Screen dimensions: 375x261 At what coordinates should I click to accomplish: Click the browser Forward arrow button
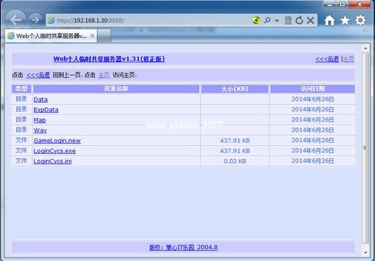tap(35, 20)
